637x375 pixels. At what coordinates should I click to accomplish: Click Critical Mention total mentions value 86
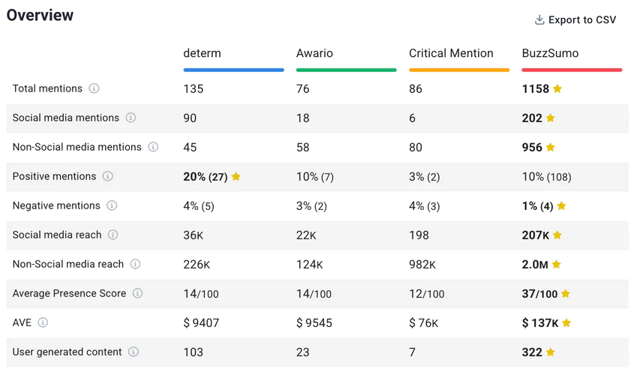[x=416, y=88]
